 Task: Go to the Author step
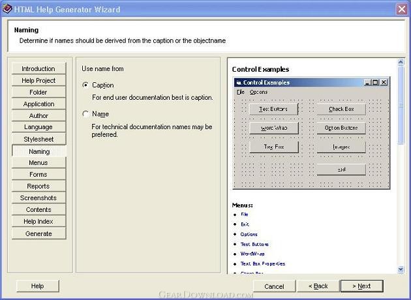38,115
